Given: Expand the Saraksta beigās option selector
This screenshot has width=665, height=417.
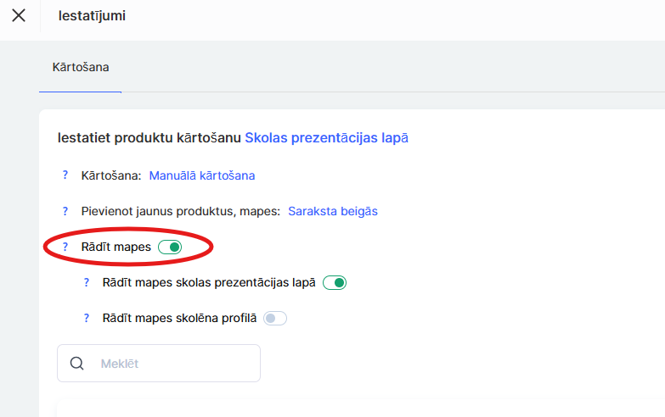Looking at the screenshot, I should (333, 211).
